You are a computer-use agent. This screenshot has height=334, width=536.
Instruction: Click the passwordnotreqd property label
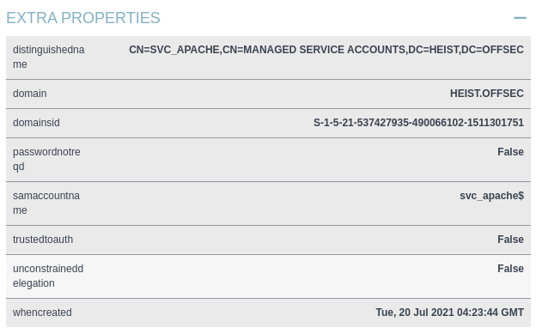46,159
